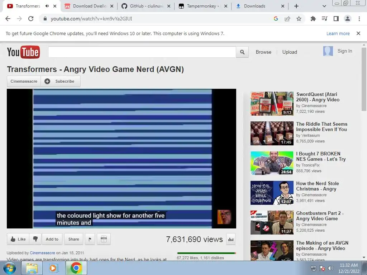Click the Browse menu link

point(263,52)
